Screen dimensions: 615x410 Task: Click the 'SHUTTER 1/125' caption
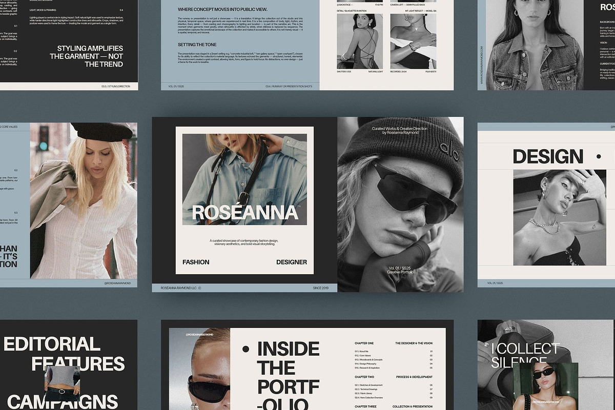[345, 72]
